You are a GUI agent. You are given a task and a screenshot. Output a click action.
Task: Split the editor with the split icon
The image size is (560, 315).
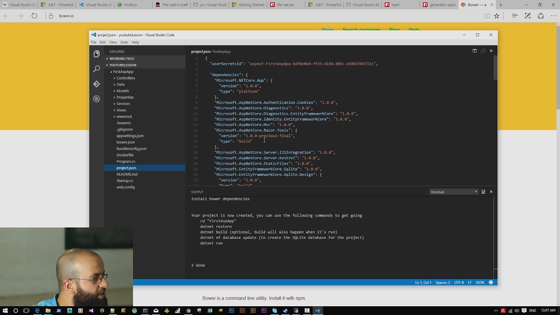(x=475, y=51)
